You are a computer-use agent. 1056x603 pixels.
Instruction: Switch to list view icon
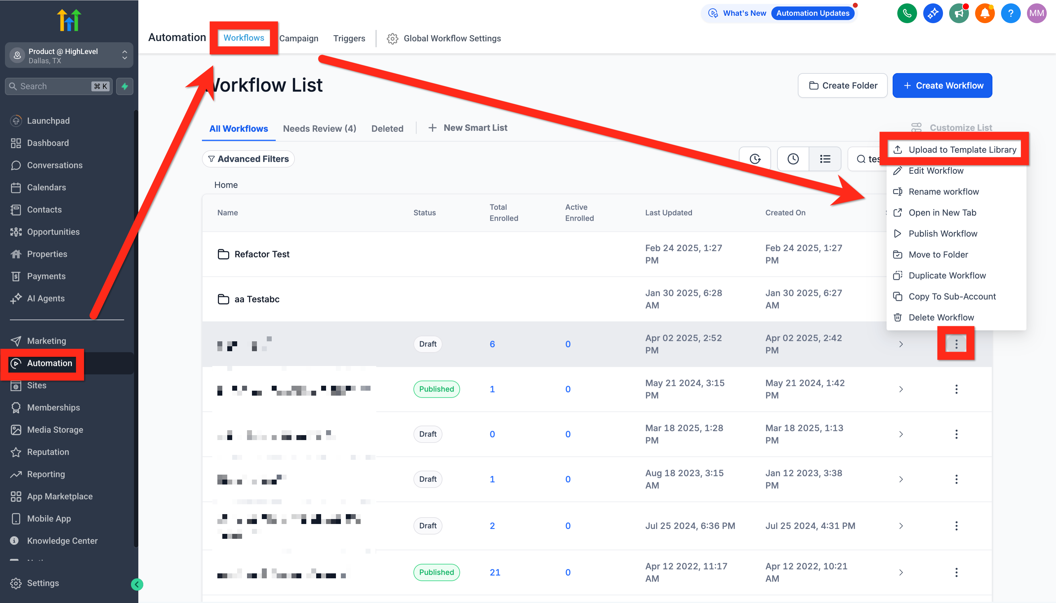(x=825, y=159)
